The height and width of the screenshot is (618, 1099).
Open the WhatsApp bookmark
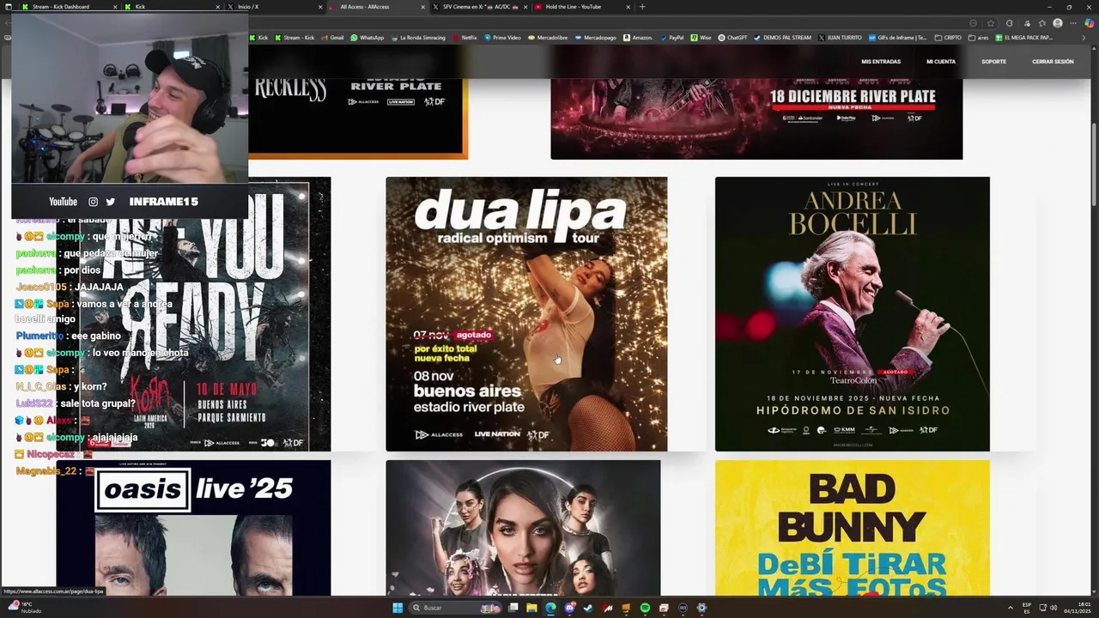pyautogui.click(x=367, y=38)
